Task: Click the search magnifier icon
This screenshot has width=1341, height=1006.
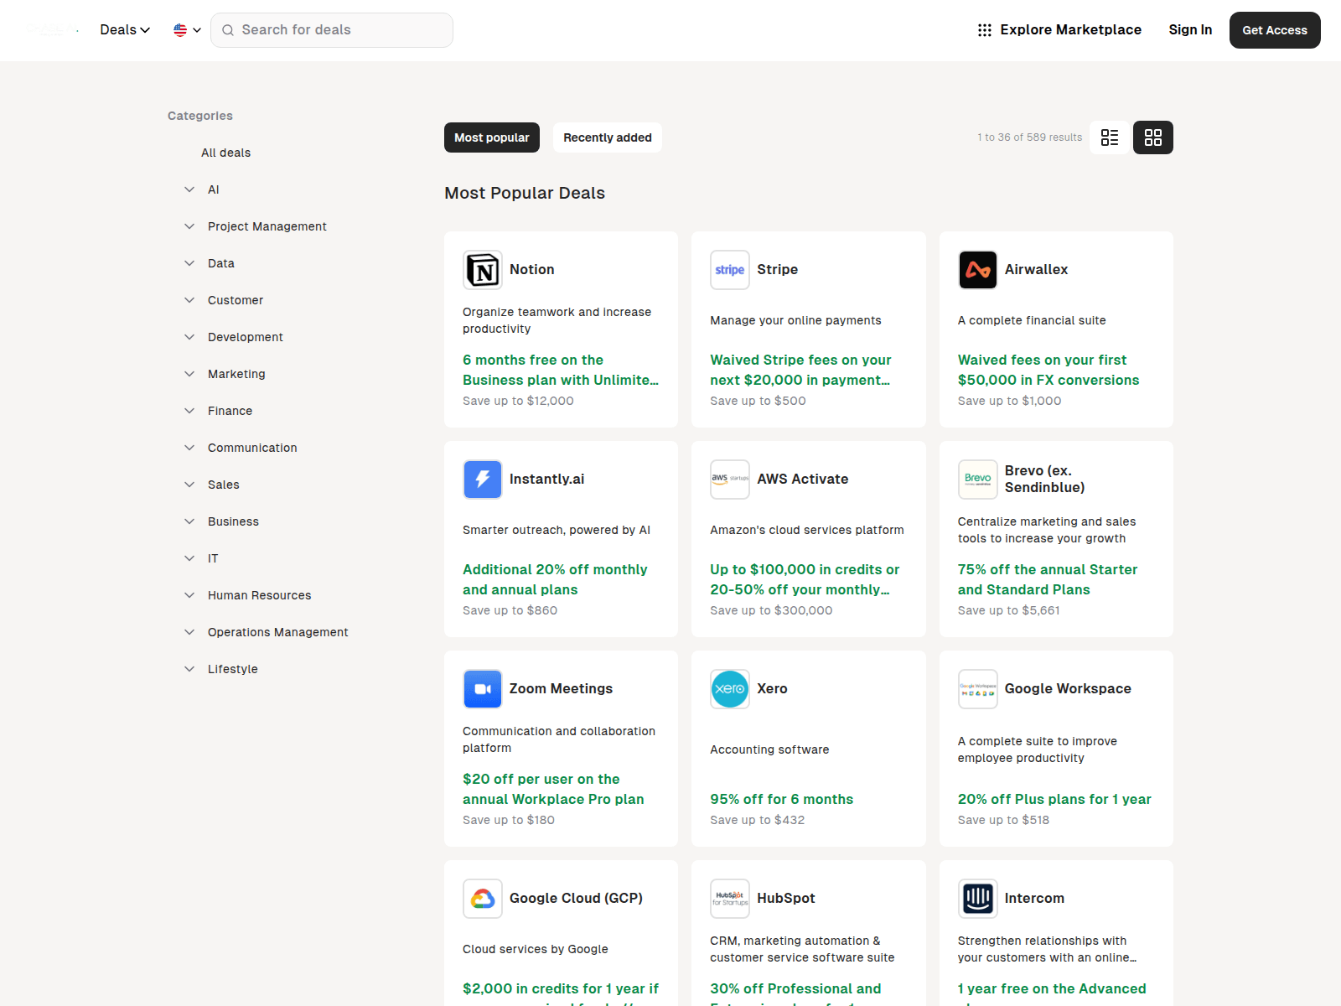Action: click(228, 30)
